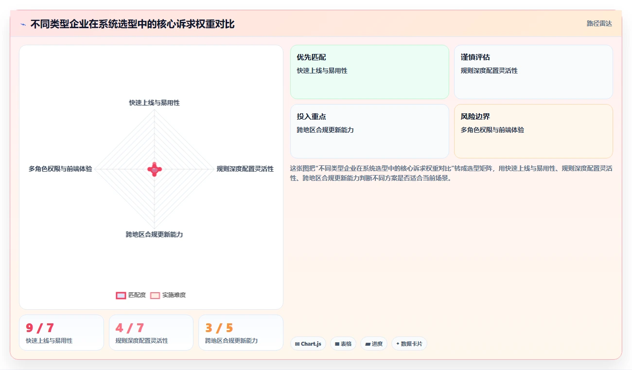
Task: Click radar axis label 跨地区合规更新能力
Action: [154, 234]
